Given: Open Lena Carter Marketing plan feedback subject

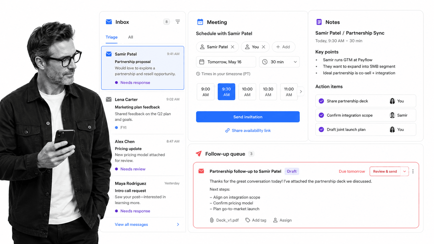Looking at the screenshot, I should (137, 107).
